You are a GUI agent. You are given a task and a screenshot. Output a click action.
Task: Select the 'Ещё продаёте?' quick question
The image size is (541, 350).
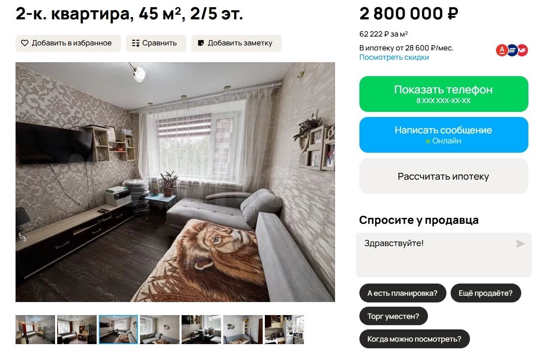point(486,293)
